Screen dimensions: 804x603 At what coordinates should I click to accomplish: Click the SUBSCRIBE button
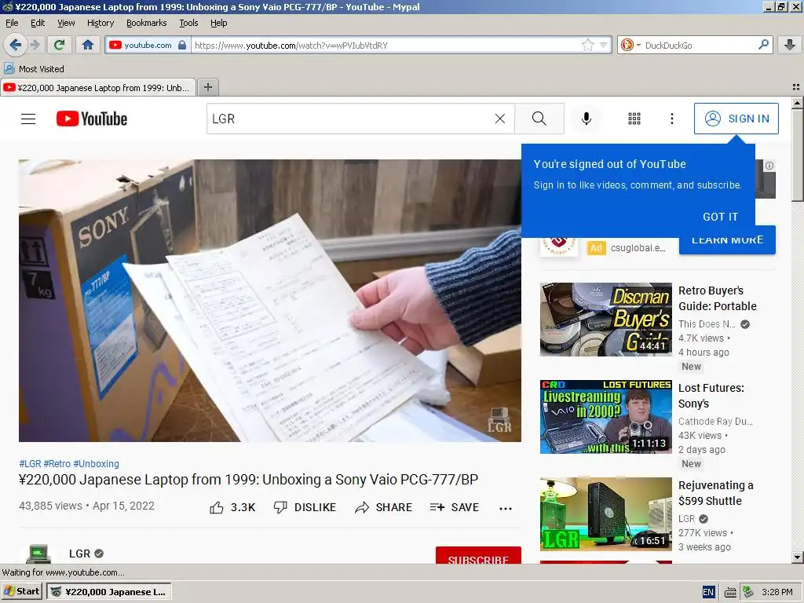coord(478,556)
